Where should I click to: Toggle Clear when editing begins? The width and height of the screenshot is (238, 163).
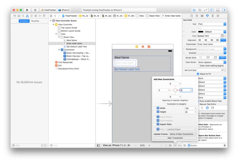point(198,66)
